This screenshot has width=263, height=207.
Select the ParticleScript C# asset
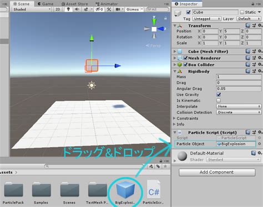(x=153, y=192)
